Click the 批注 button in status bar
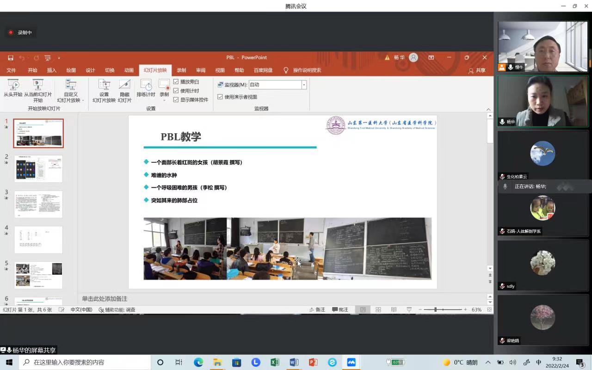The image size is (592, 370). point(340,309)
